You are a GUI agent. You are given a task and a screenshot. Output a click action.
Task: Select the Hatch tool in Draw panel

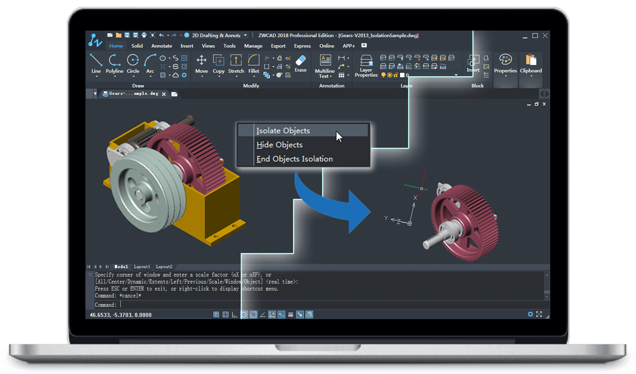point(163,75)
